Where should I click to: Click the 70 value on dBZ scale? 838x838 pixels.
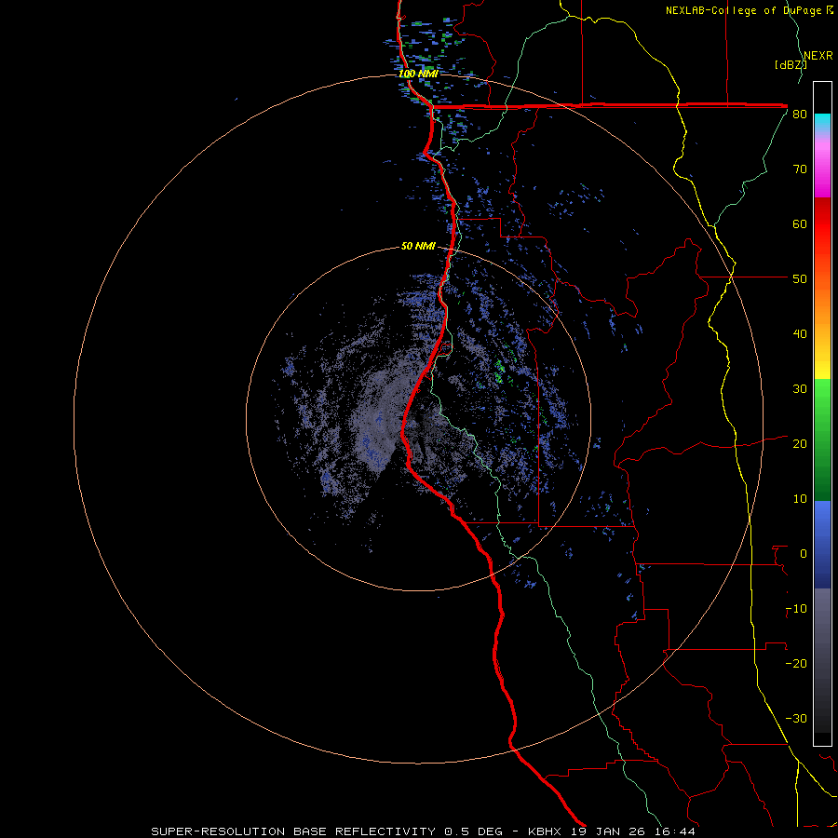(x=800, y=169)
